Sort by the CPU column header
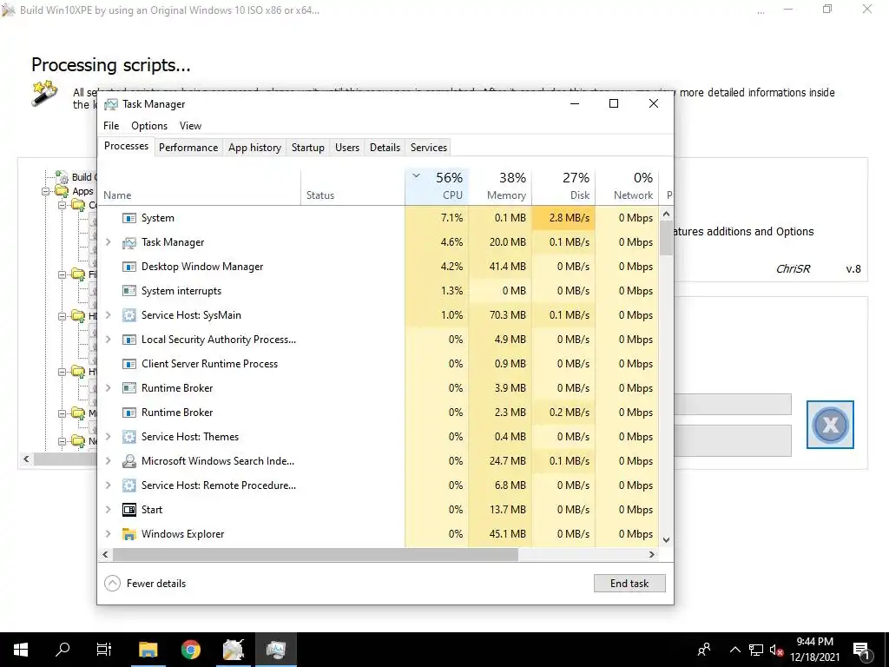Viewport: 889px width, 667px height. click(x=437, y=186)
